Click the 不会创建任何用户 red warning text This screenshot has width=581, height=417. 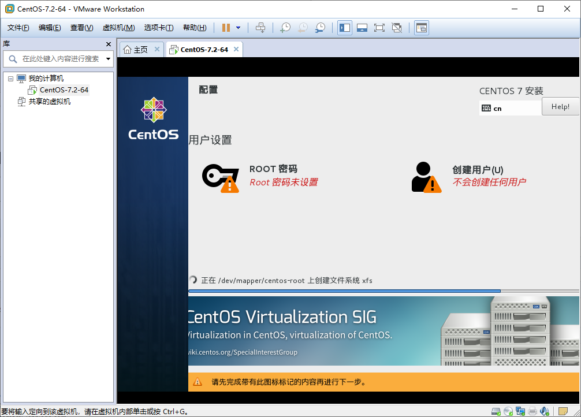click(x=489, y=182)
